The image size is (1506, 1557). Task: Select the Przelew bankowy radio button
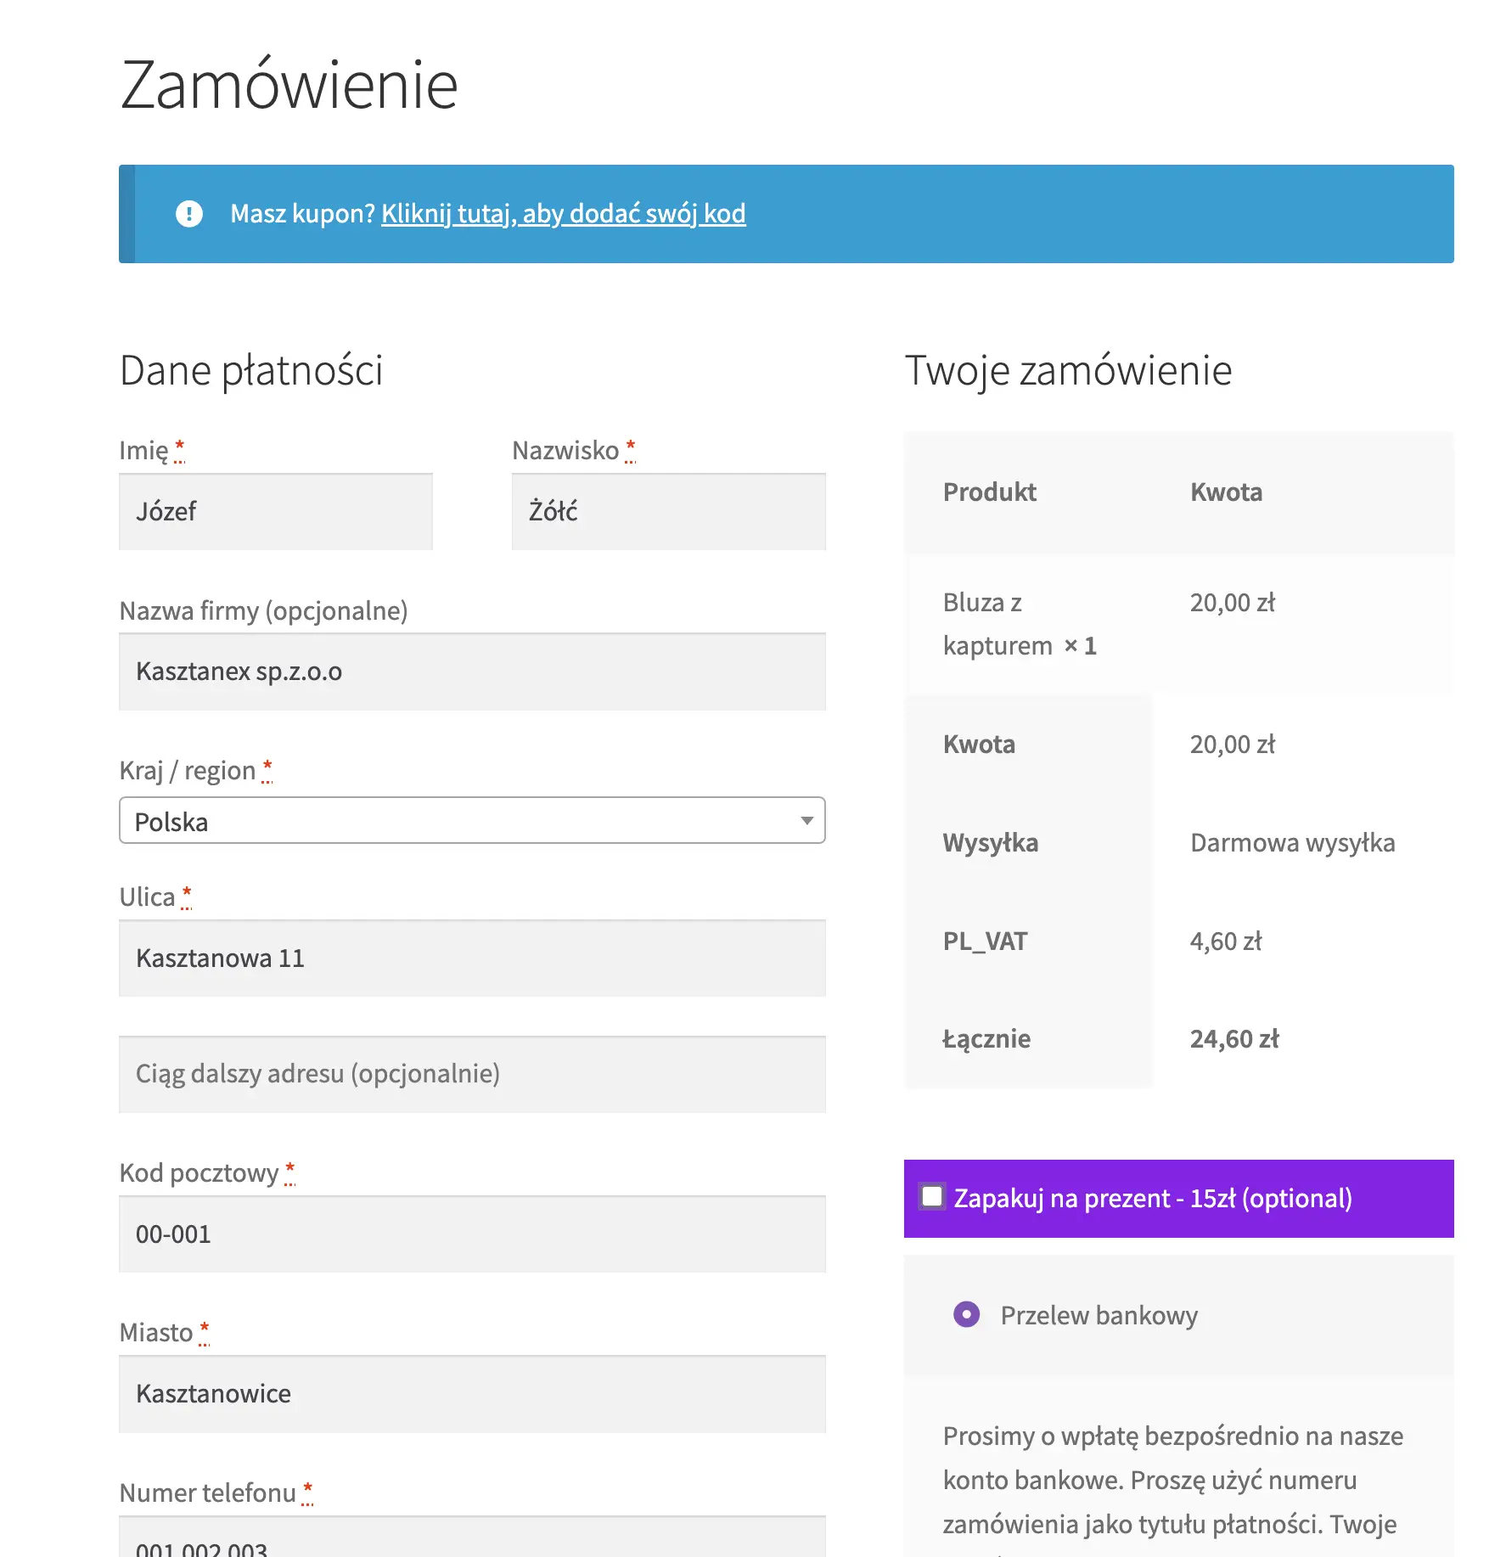[966, 1315]
